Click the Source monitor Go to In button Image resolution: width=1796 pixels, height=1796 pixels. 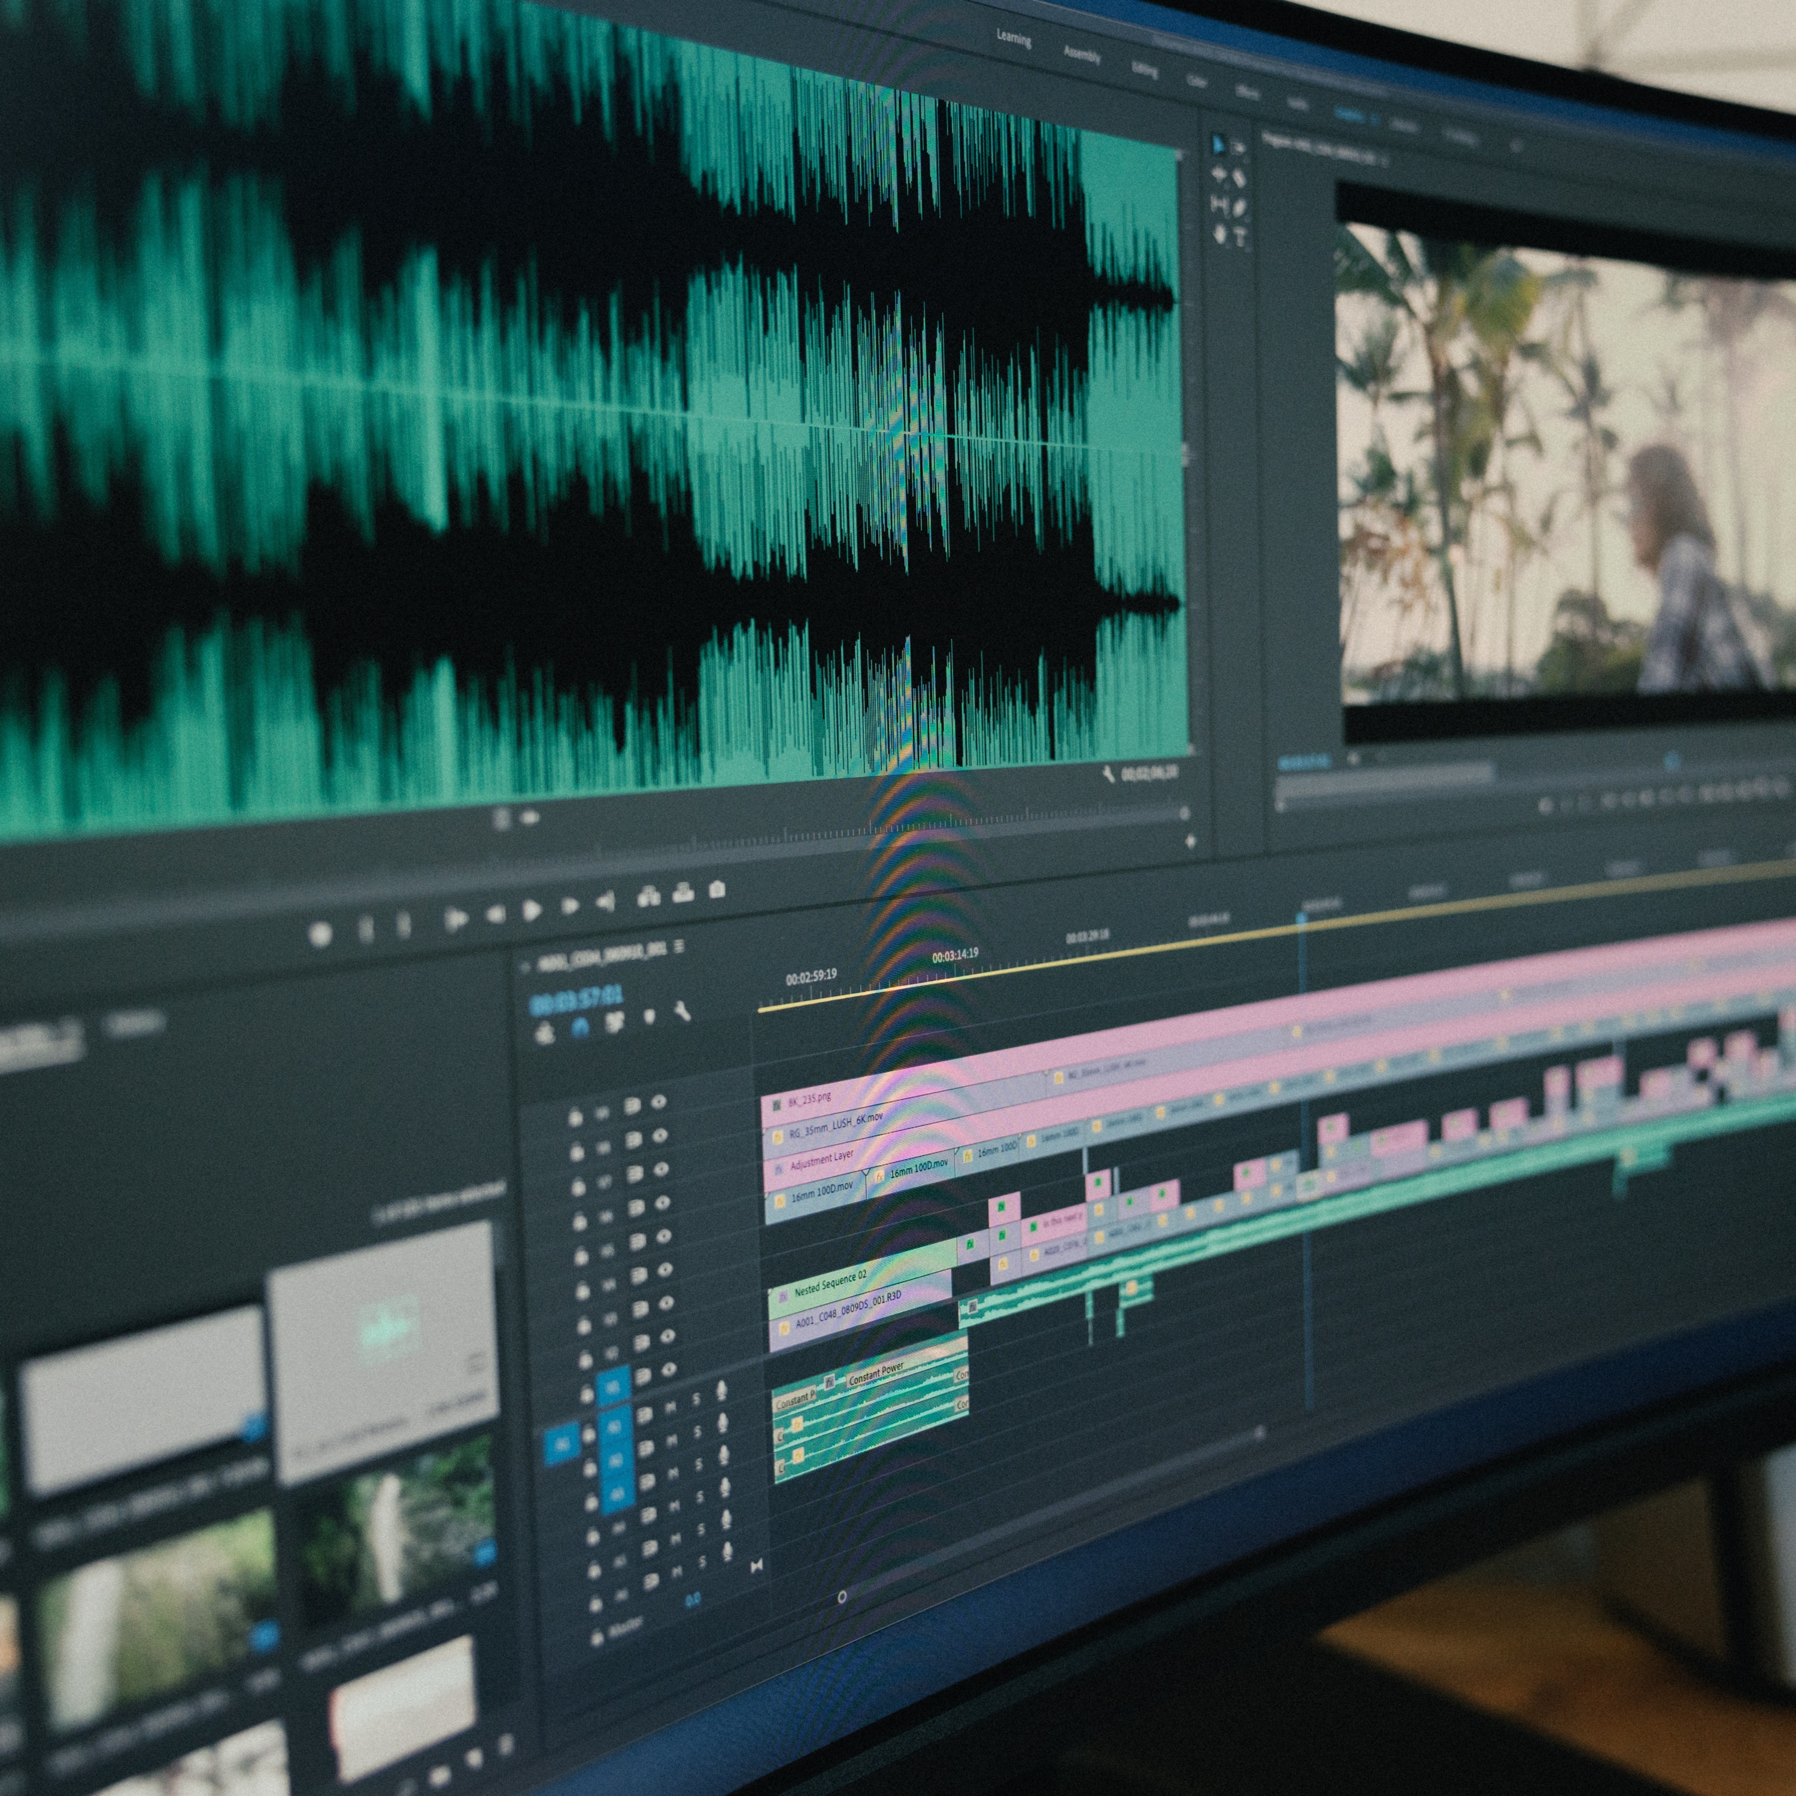[456, 920]
